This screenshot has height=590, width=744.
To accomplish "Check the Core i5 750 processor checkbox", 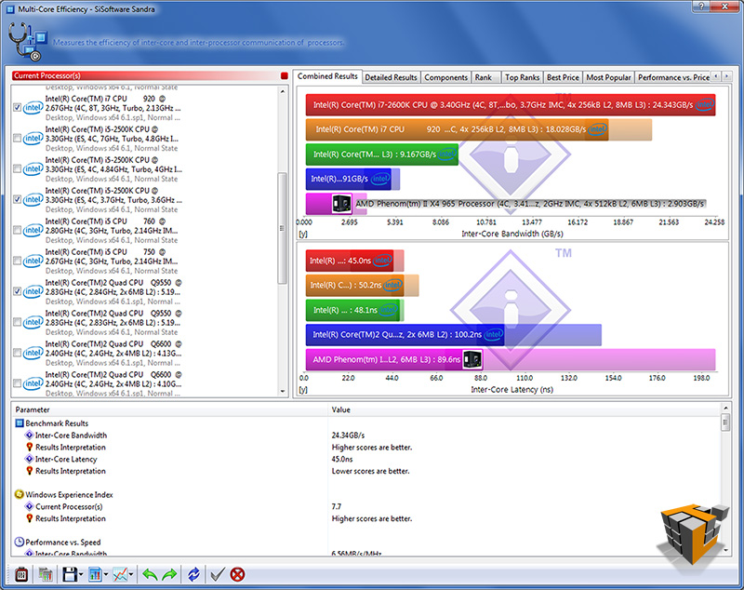I will coord(17,261).
